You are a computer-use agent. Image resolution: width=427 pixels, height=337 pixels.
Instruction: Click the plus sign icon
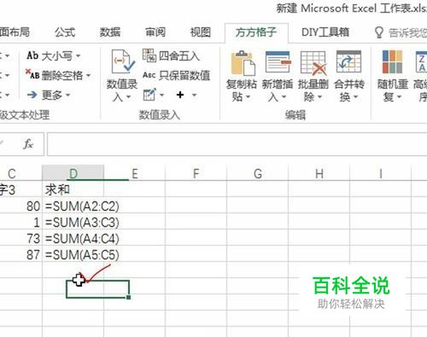(180, 95)
